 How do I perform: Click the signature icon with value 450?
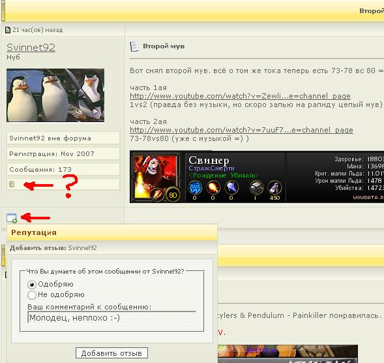point(274,187)
